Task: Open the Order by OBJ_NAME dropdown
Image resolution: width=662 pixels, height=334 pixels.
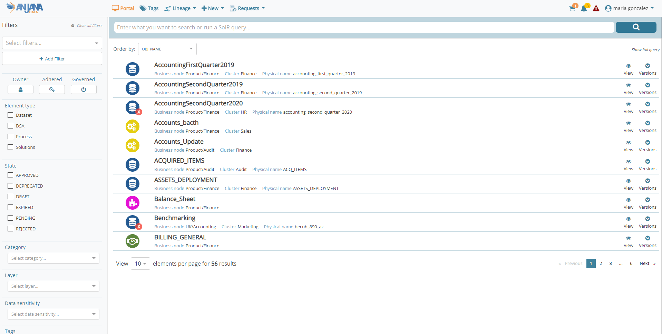Action: (167, 49)
